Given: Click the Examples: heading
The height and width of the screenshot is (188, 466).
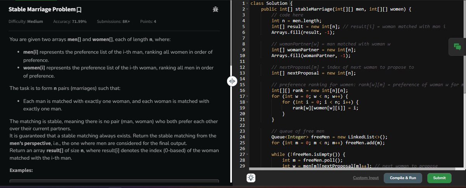Looking at the screenshot, I should (x=21, y=170).
